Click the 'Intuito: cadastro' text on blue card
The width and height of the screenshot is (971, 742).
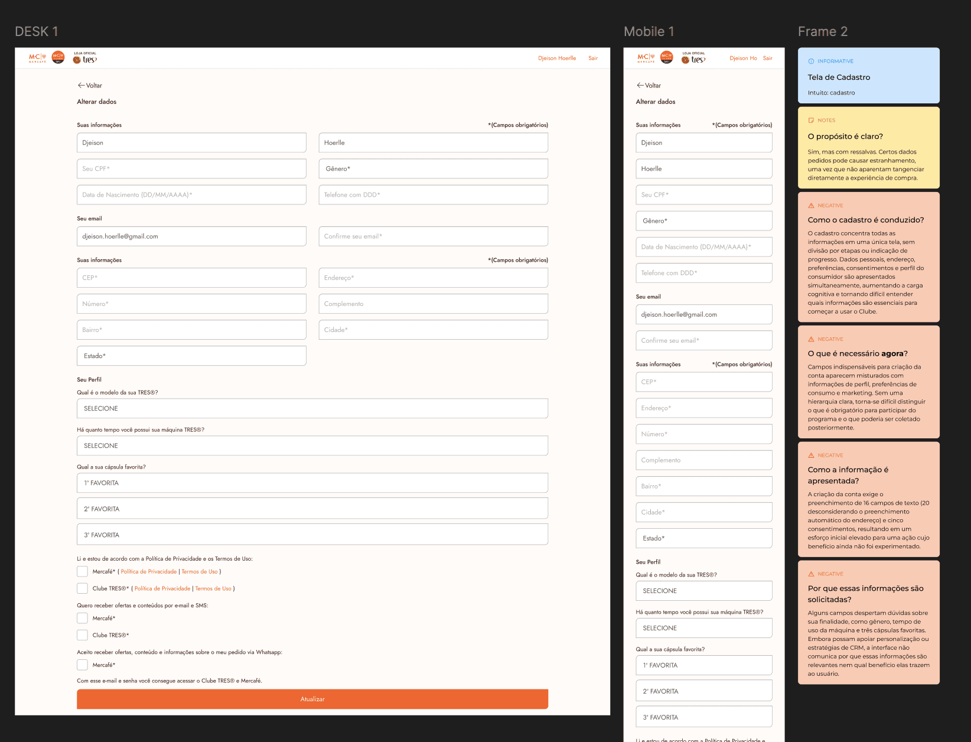click(x=831, y=93)
